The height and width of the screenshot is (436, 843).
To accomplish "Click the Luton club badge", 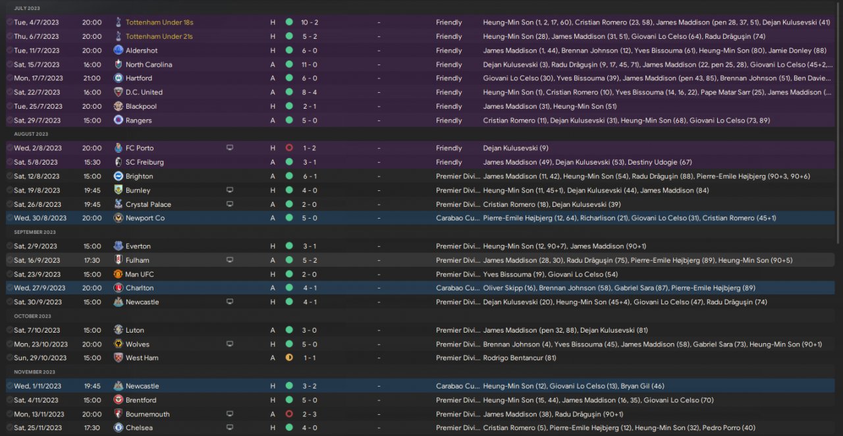I will click(x=119, y=330).
